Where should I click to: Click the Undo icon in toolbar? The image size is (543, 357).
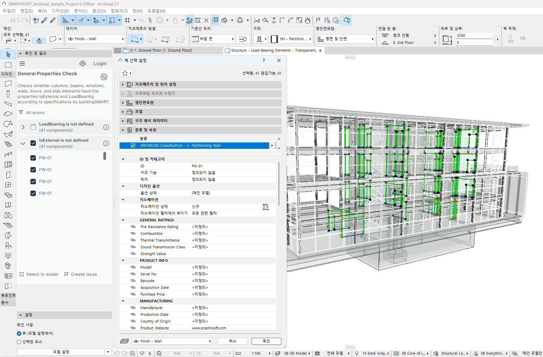coord(16,20)
